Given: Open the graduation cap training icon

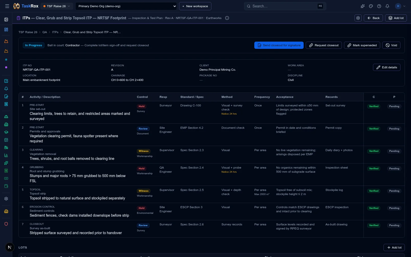Looking at the screenshot, I should click(6, 132).
